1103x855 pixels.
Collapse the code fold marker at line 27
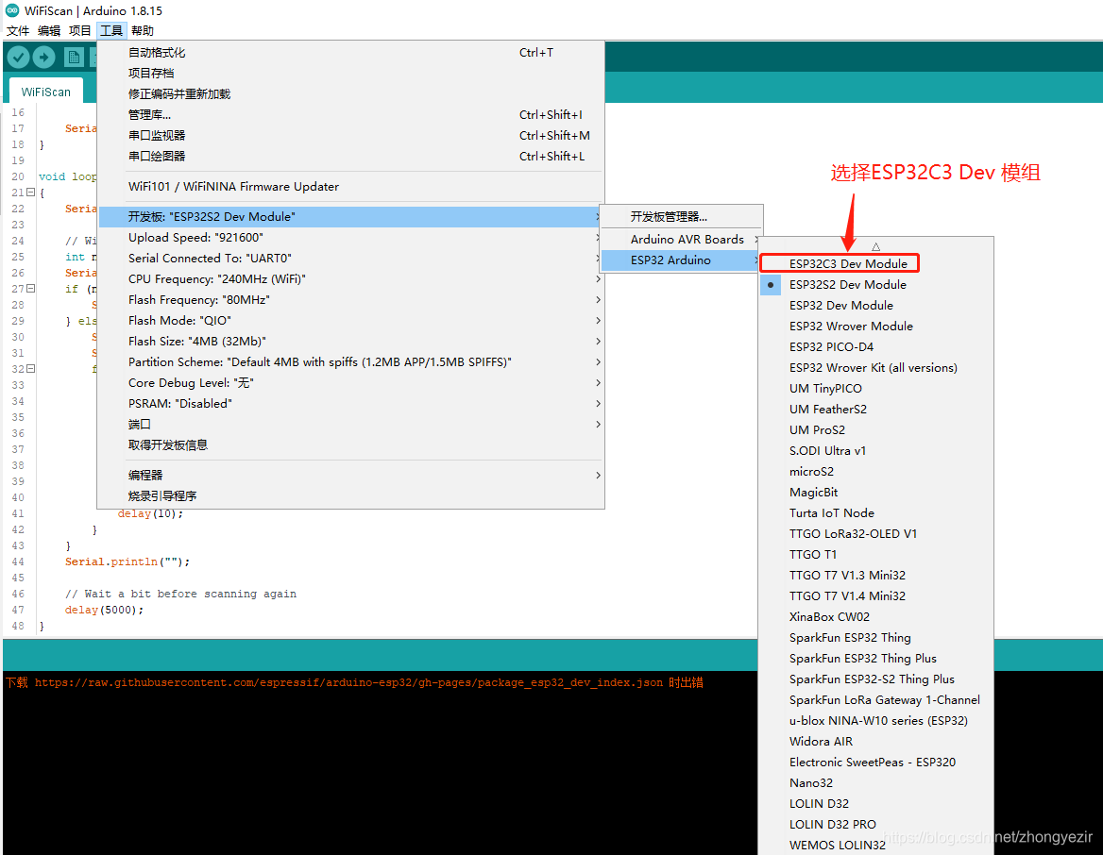[x=31, y=288]
